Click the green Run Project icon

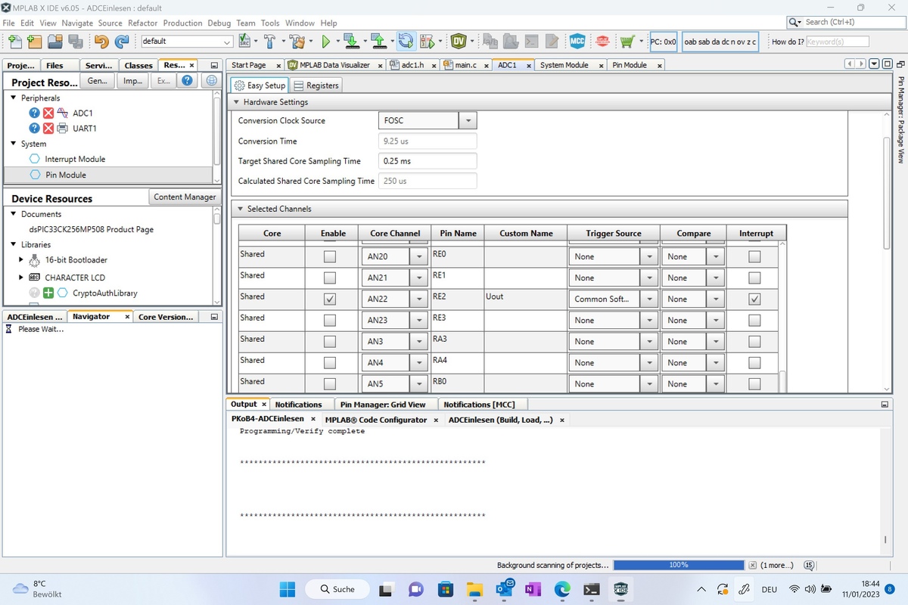[326, 41]
